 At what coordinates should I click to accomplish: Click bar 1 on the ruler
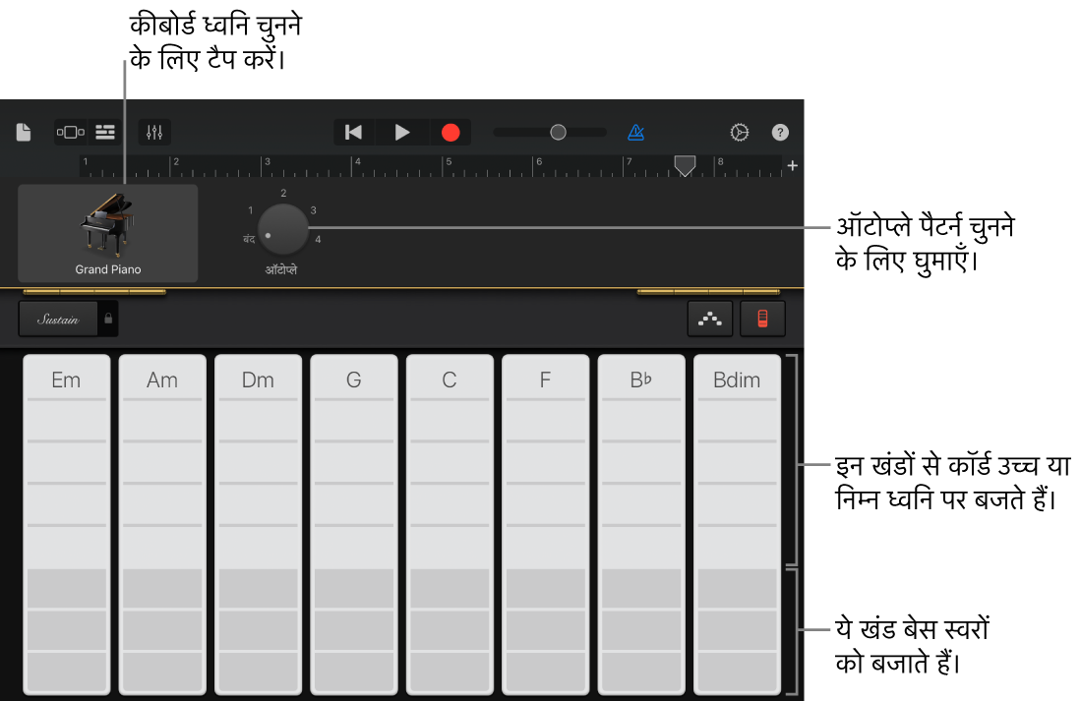click(86, 162)
